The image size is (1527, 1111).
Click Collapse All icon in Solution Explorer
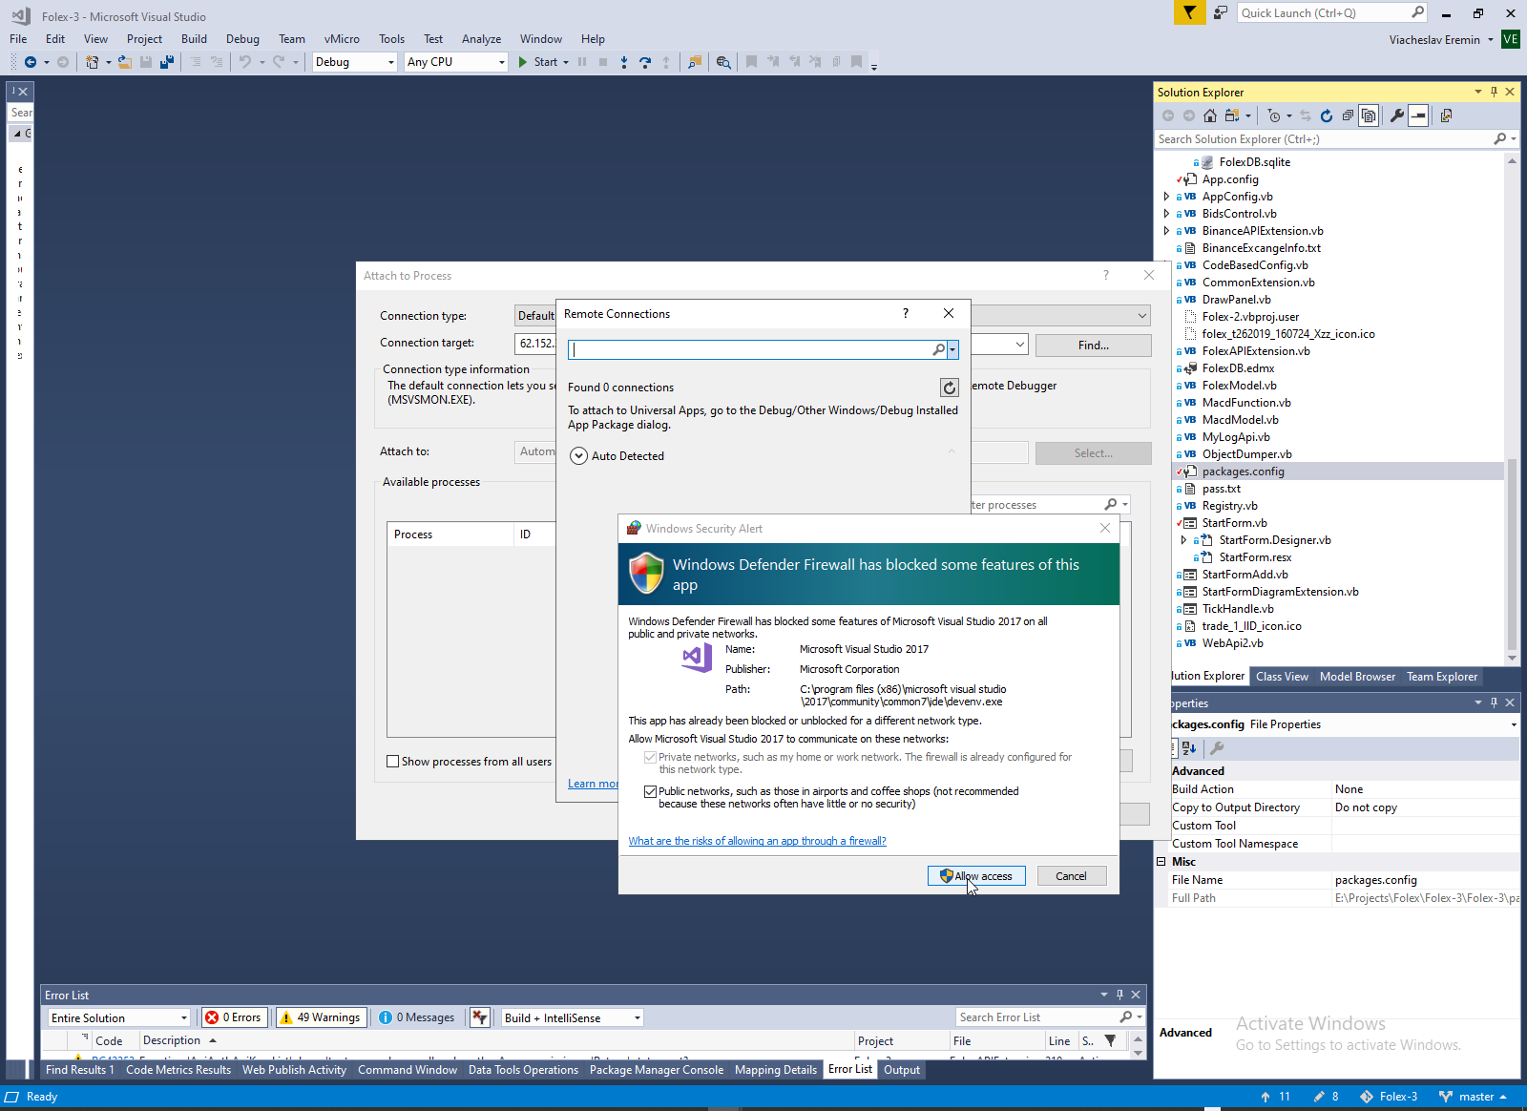click(1348, 115)
